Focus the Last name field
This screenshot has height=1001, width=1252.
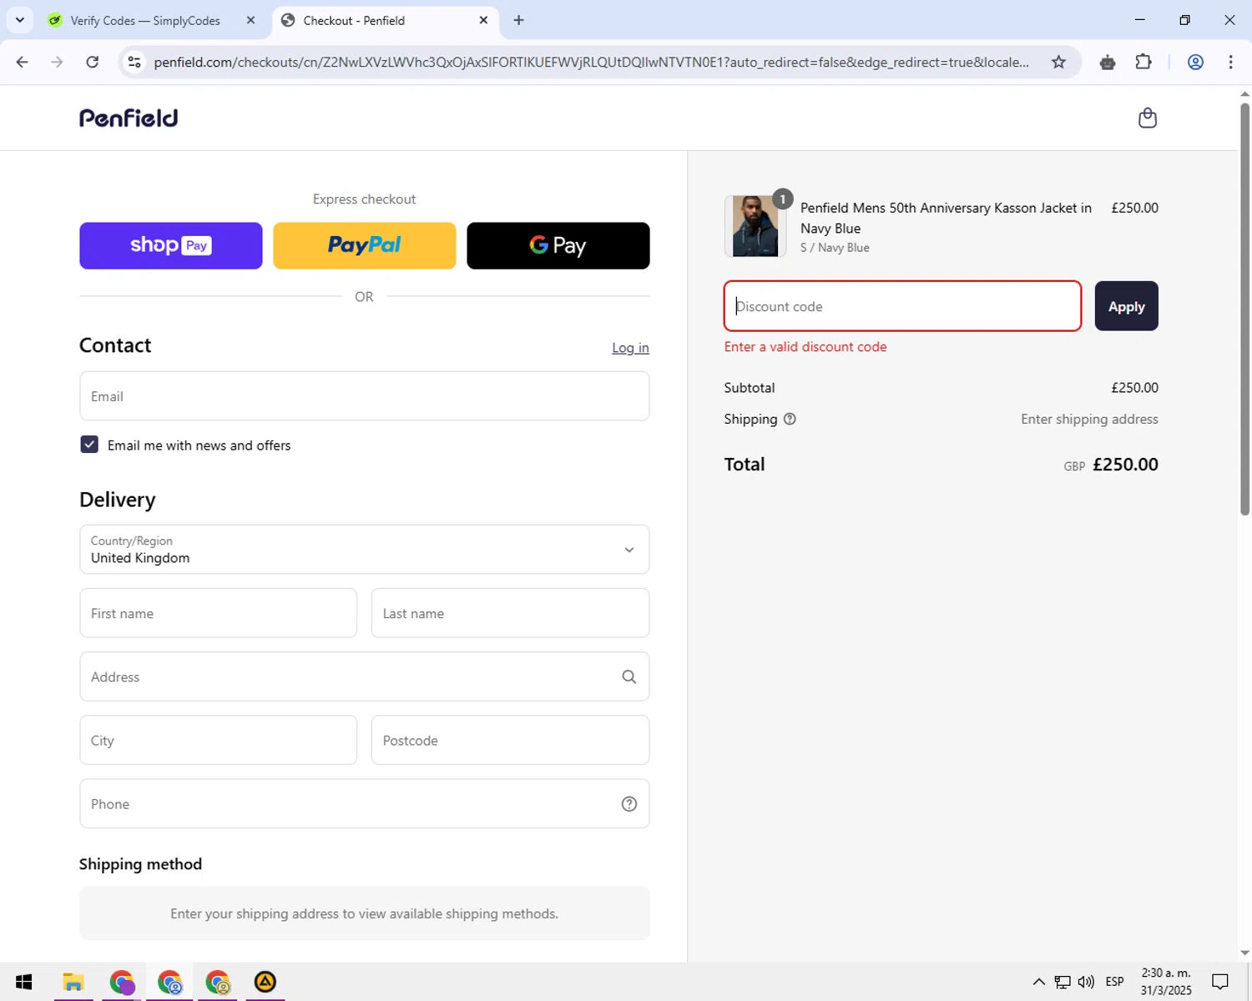point(510,613)
